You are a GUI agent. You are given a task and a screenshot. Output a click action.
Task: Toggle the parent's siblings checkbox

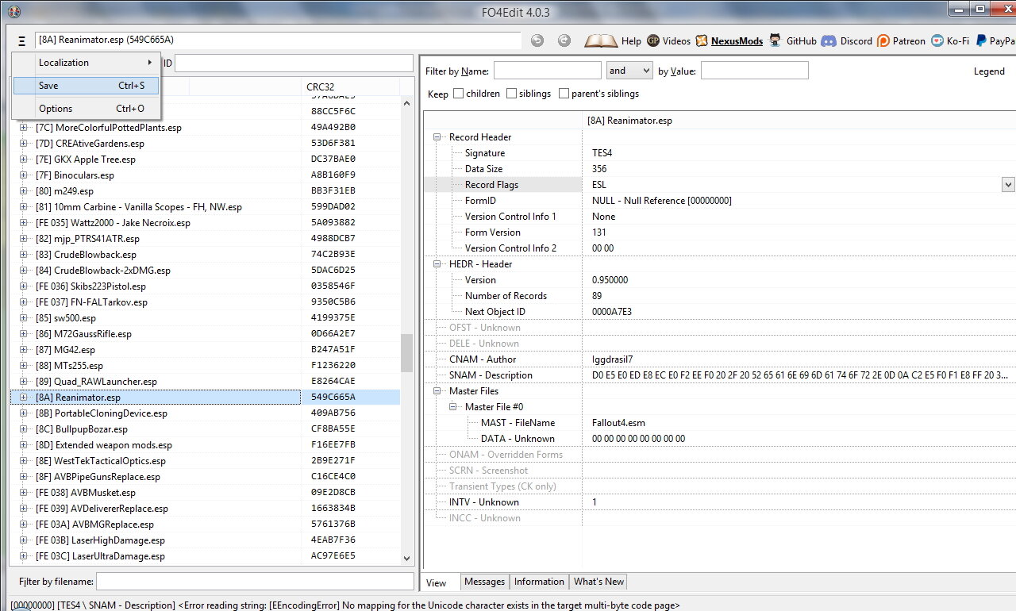(564, 94)
